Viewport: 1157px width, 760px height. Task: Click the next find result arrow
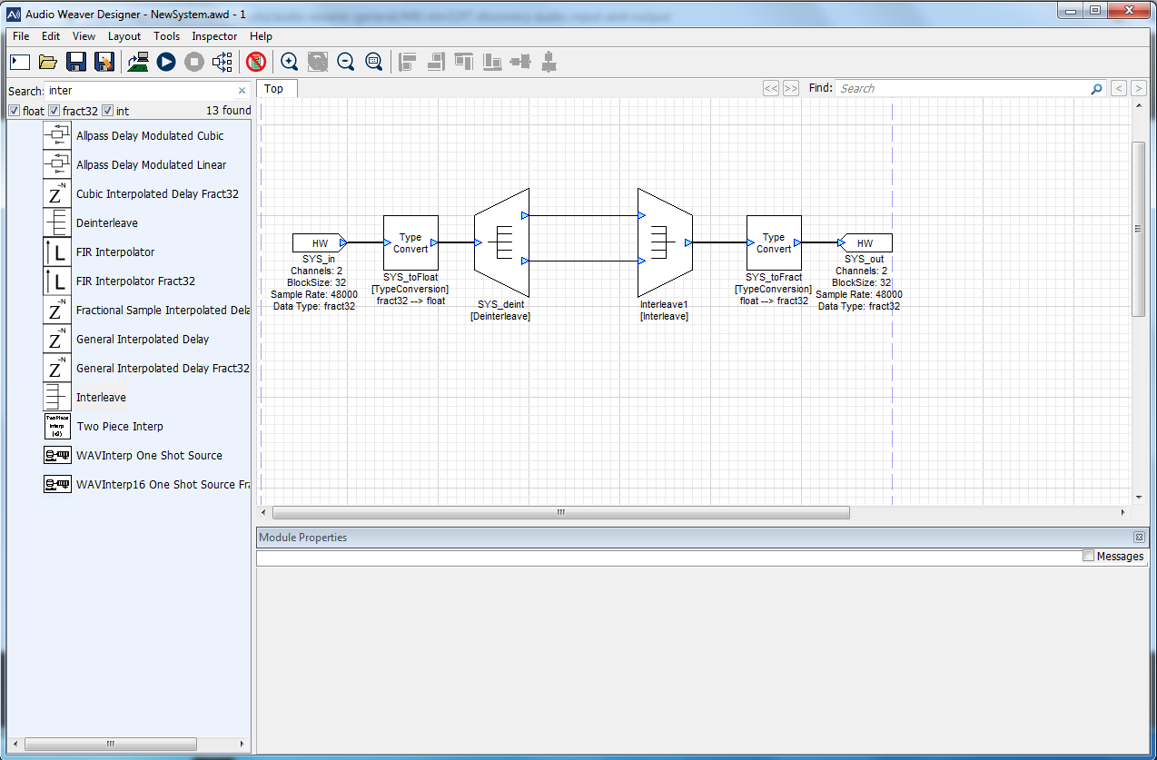1139,88
